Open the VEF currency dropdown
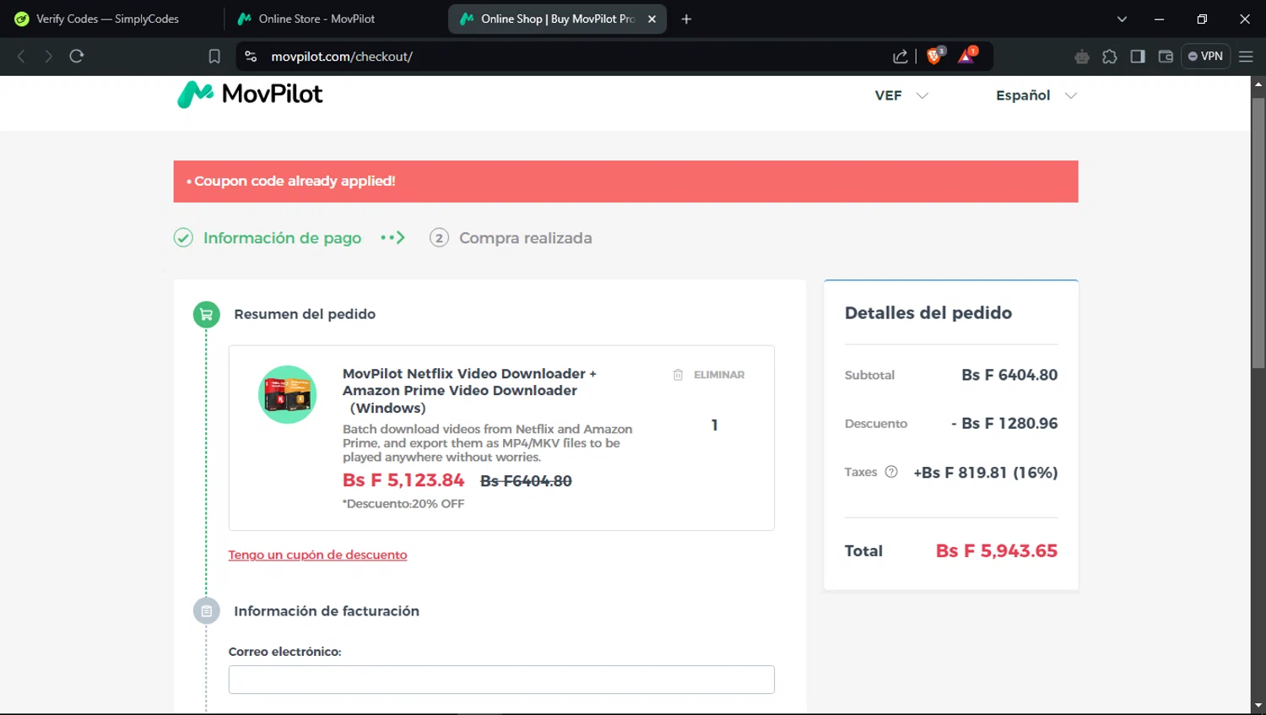1266x715 pixels. tap(901, 95)
